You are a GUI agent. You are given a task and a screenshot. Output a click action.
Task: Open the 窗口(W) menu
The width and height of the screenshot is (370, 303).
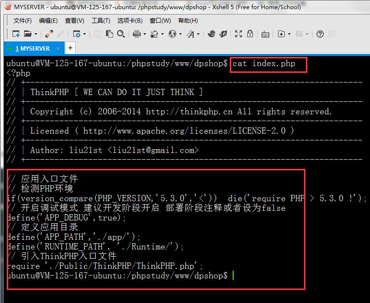pyautogui.click(x=160, y=21)
